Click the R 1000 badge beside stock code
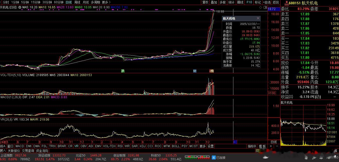This screenshot has width=339, height=162. click(x=287, y=3)
